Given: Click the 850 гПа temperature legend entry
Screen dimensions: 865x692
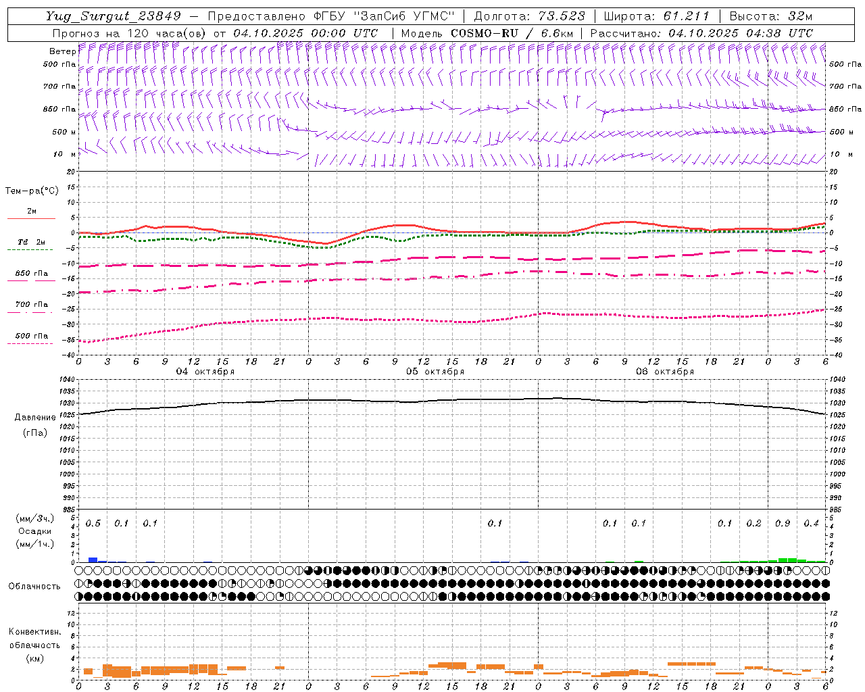Looking at the screenshot, I should [x=31, y=275].
